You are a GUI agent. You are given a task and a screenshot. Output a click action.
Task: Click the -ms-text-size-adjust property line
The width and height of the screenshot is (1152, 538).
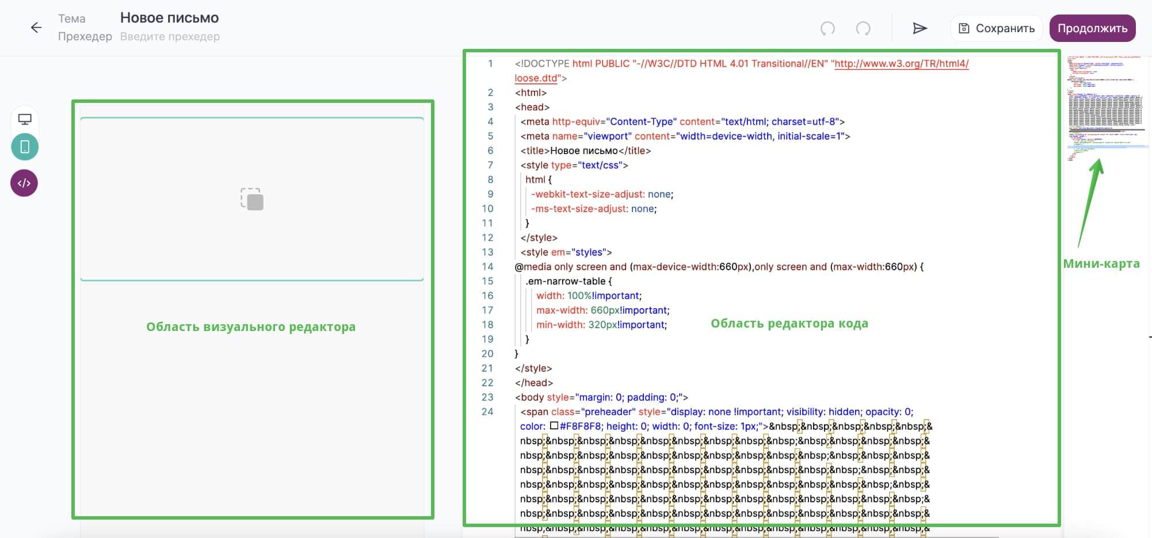[594, 209]
